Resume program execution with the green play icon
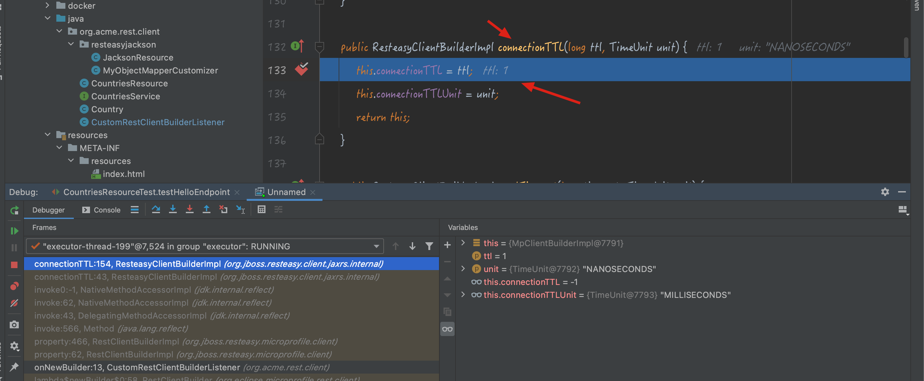 (14, 231)
